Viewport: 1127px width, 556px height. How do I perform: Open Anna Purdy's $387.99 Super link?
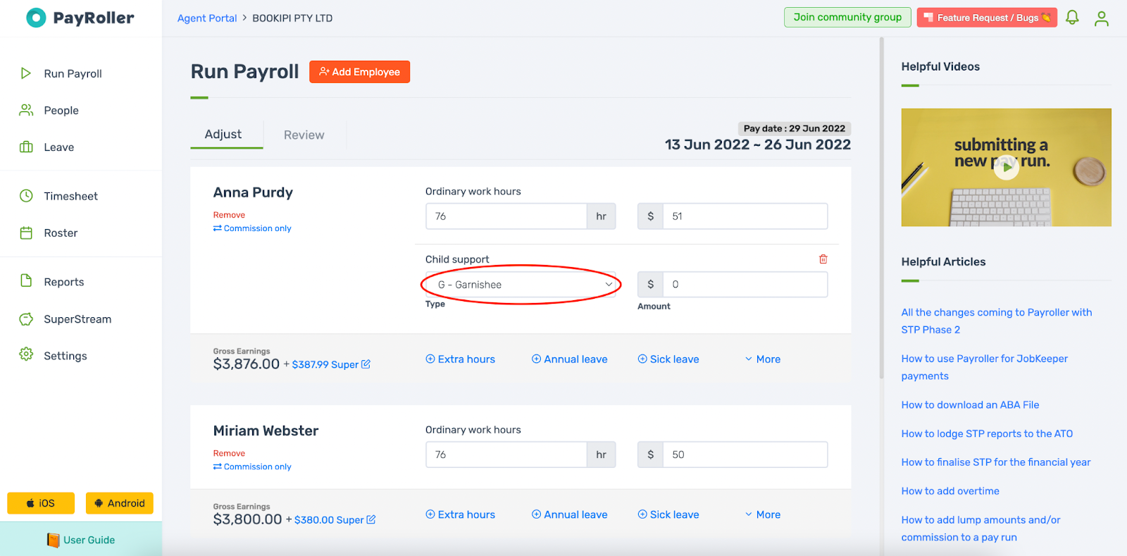click(325, 365)
